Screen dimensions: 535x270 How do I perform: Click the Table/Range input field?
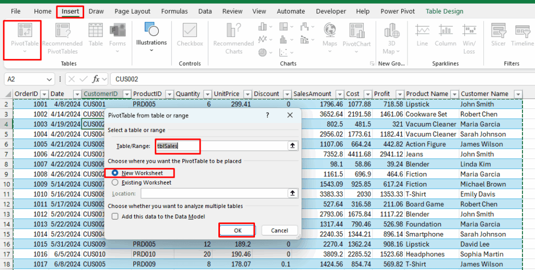click(219, 146)
